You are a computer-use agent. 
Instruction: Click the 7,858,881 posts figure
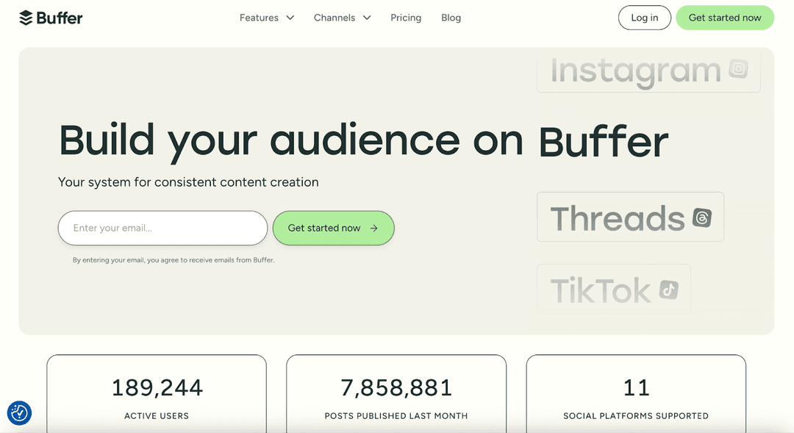point(396,388)
